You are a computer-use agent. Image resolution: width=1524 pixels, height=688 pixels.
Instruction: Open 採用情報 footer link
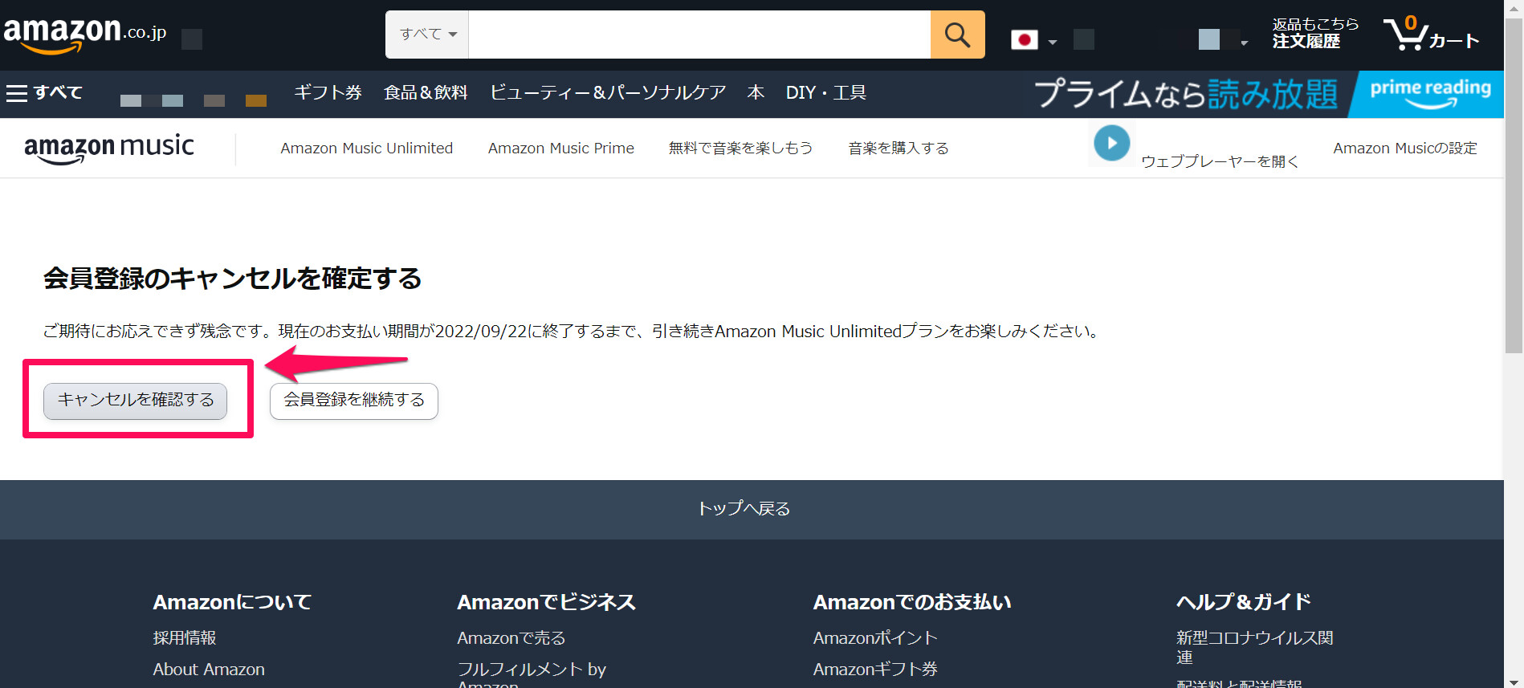(185, 638)
